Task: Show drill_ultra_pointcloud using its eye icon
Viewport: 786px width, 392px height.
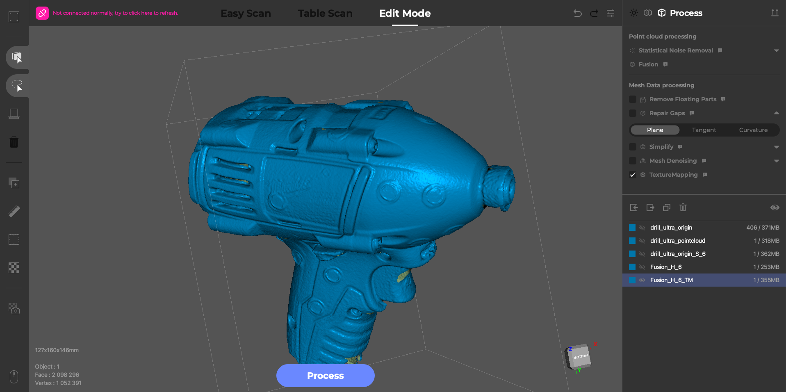Action: point(642,241)
